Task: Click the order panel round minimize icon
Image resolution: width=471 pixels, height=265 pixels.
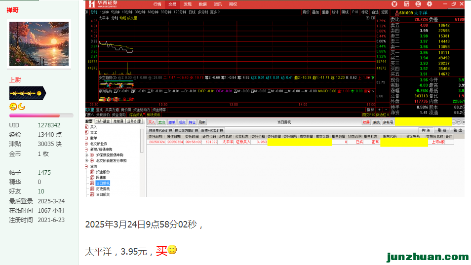Action: (454, 122)
